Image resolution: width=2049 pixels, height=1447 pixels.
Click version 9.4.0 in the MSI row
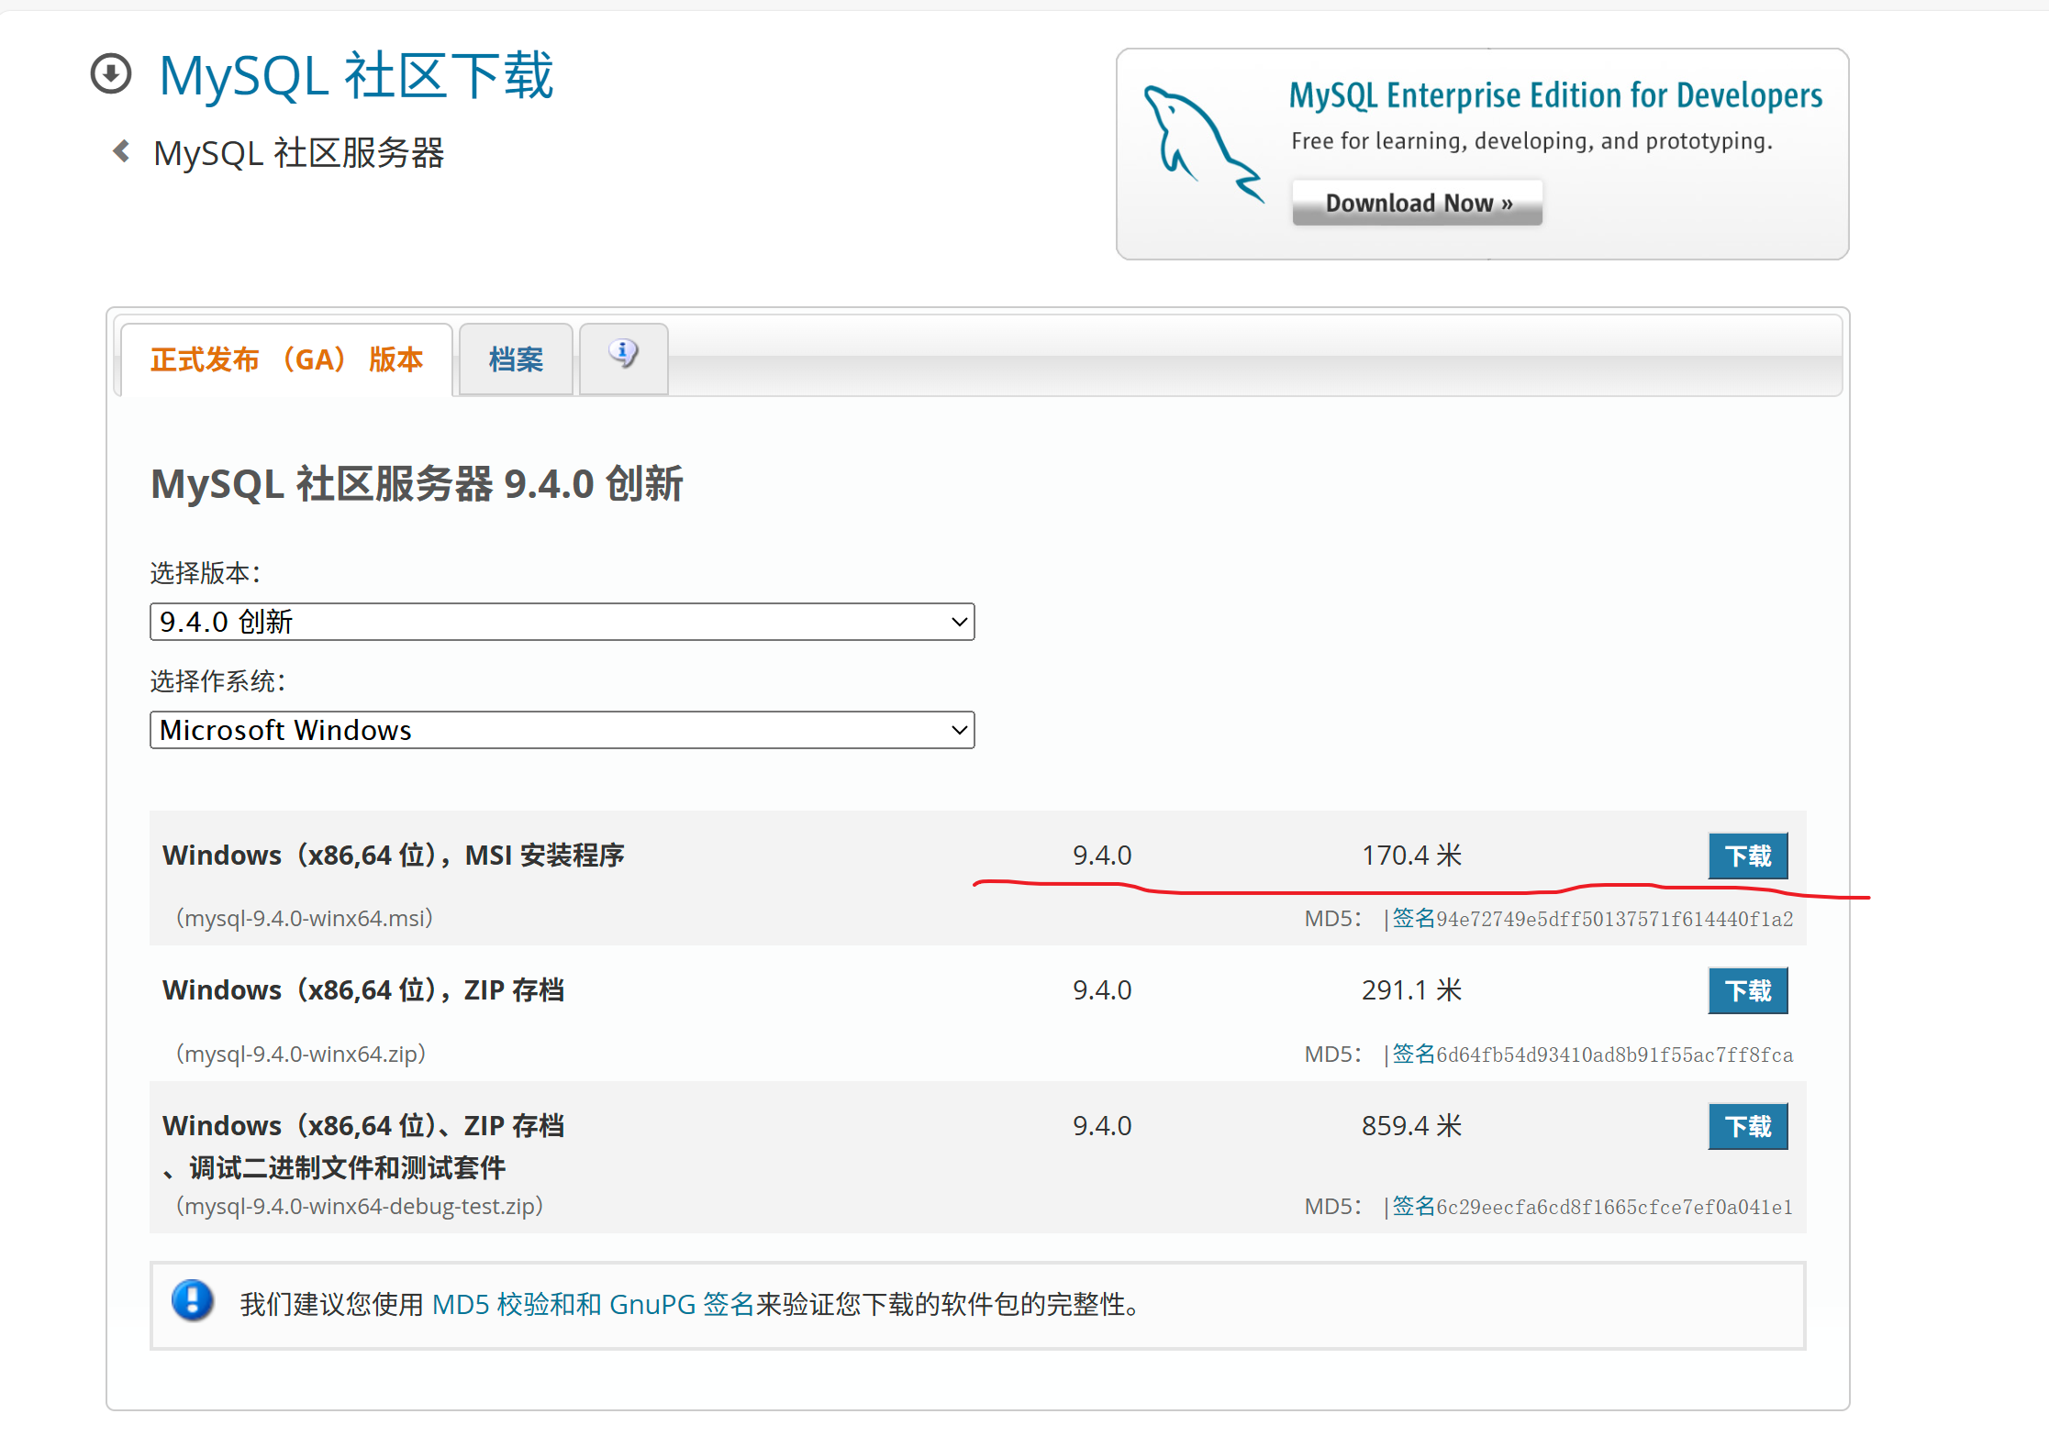(1102, 856)
